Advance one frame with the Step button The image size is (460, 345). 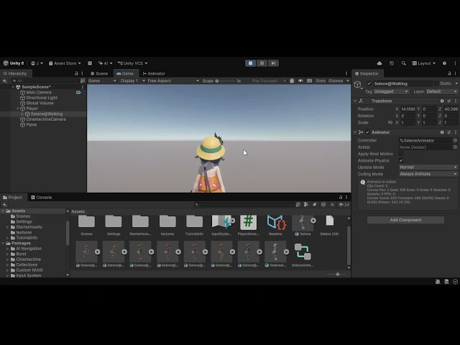(x=273, y=63)
